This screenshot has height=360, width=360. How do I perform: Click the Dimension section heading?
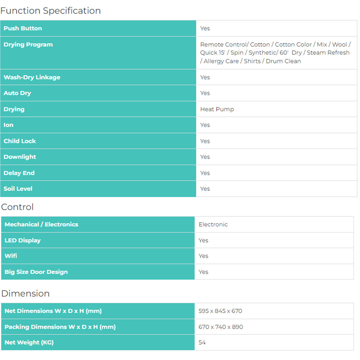[25, 293]
